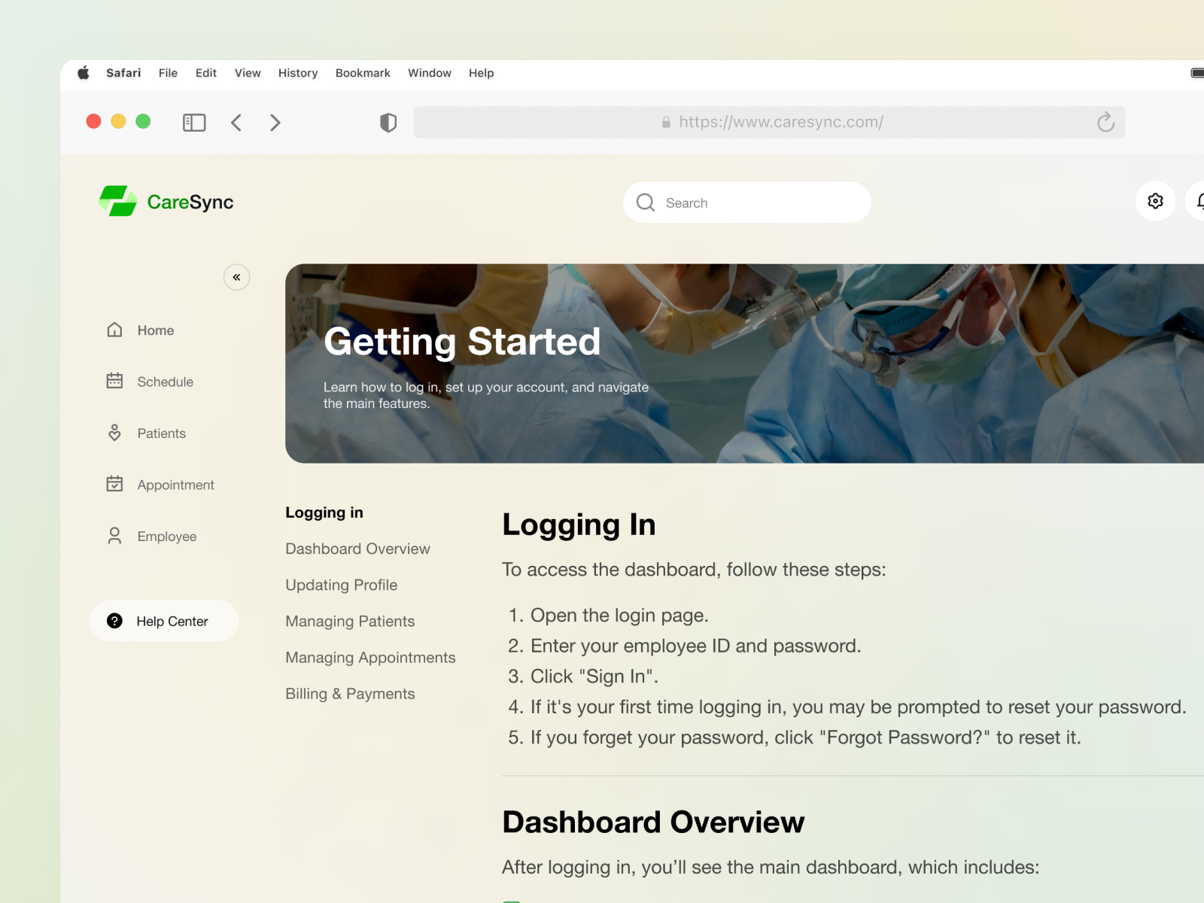Click the Employee icon in sidebar
The height and width of the screenshot is (903, 1204).
tap(114, 536)
